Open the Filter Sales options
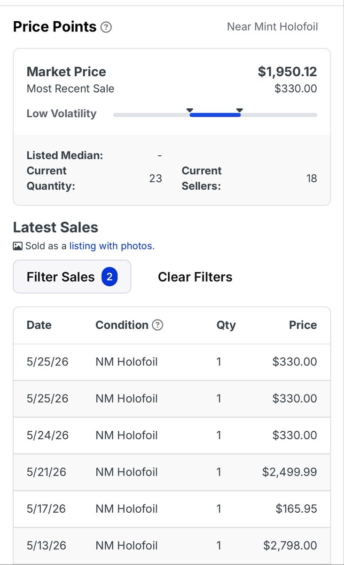This screenshot has height=565, width=344. coord(72,277)
